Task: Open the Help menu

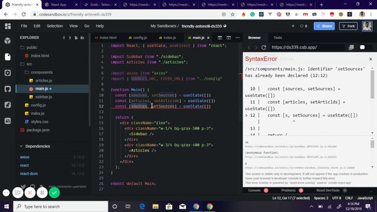Action: (x=100, y=26)
